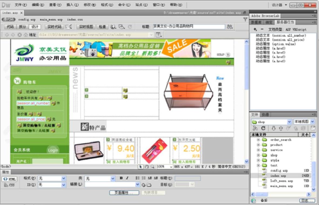The height and width of the screenshot is (205, 319).
Task: Click the Bold B formatting icon
Action: pos(121,178)
